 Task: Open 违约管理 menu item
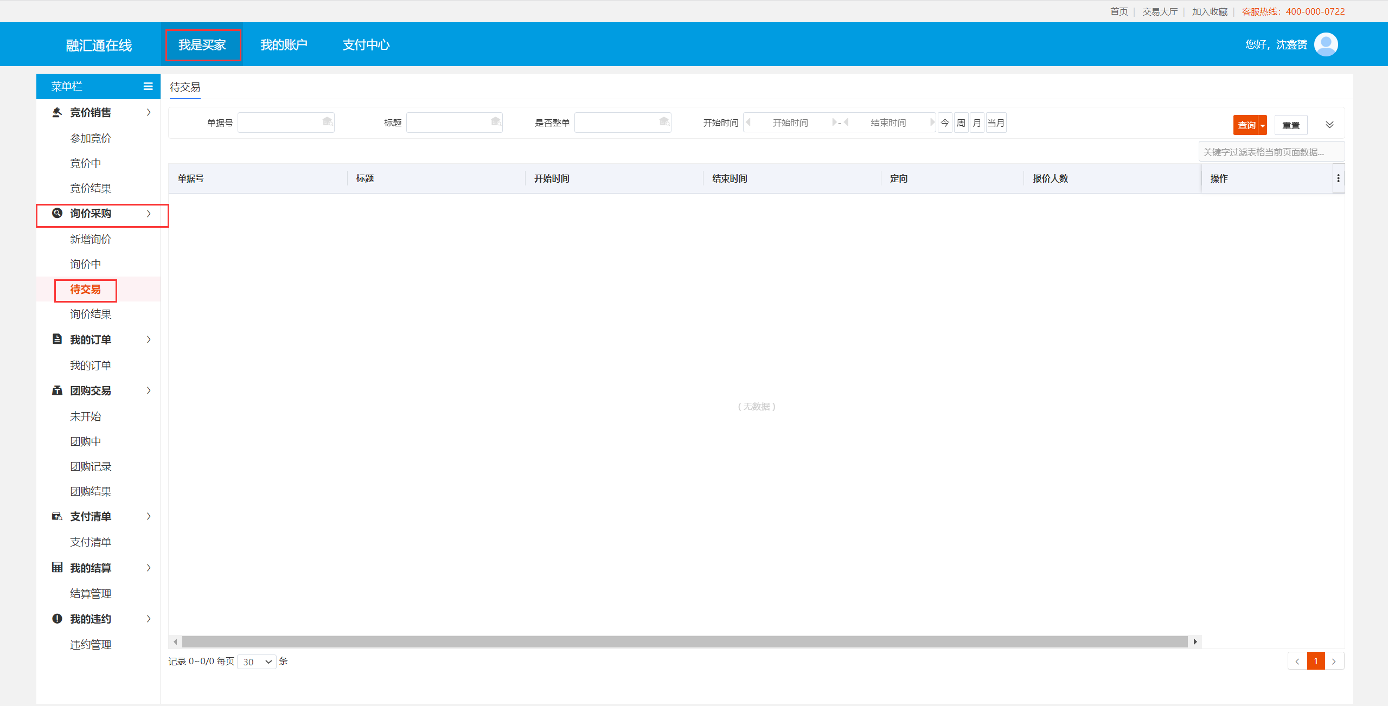(x=91, y=645)
